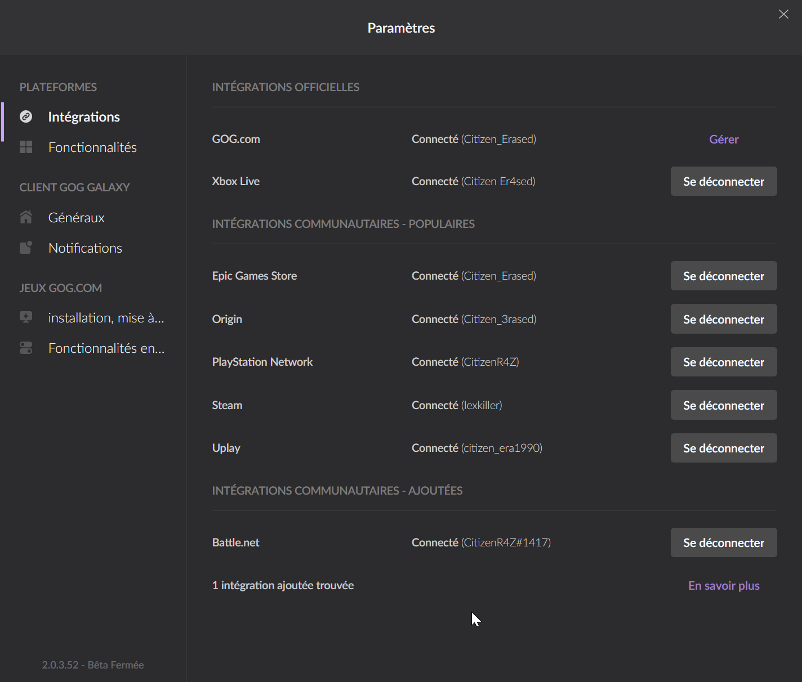
Task: Click the Généraux home icon
Action: pos(26,217)
